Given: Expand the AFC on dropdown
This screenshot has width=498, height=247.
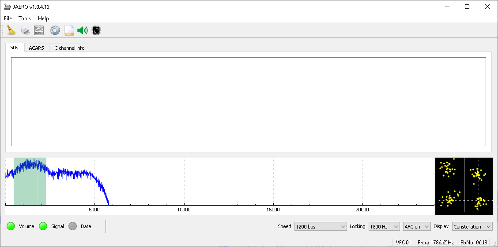Looking at the screenshot, I should click(x=416, y=226).
